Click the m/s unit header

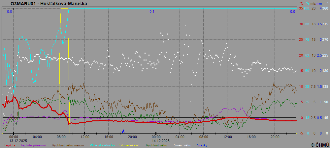point(313,3)
